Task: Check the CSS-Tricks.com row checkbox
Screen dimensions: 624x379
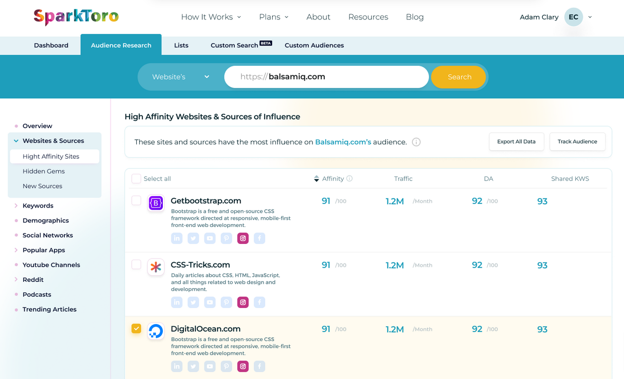Action: 136,264
